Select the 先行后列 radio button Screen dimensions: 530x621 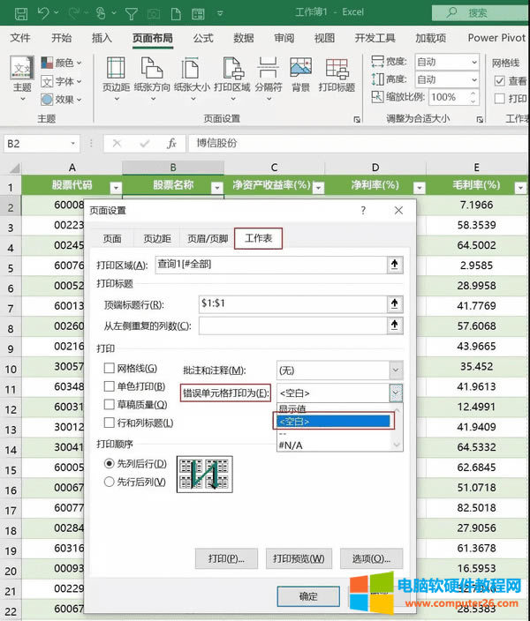(x=110, y=483)
